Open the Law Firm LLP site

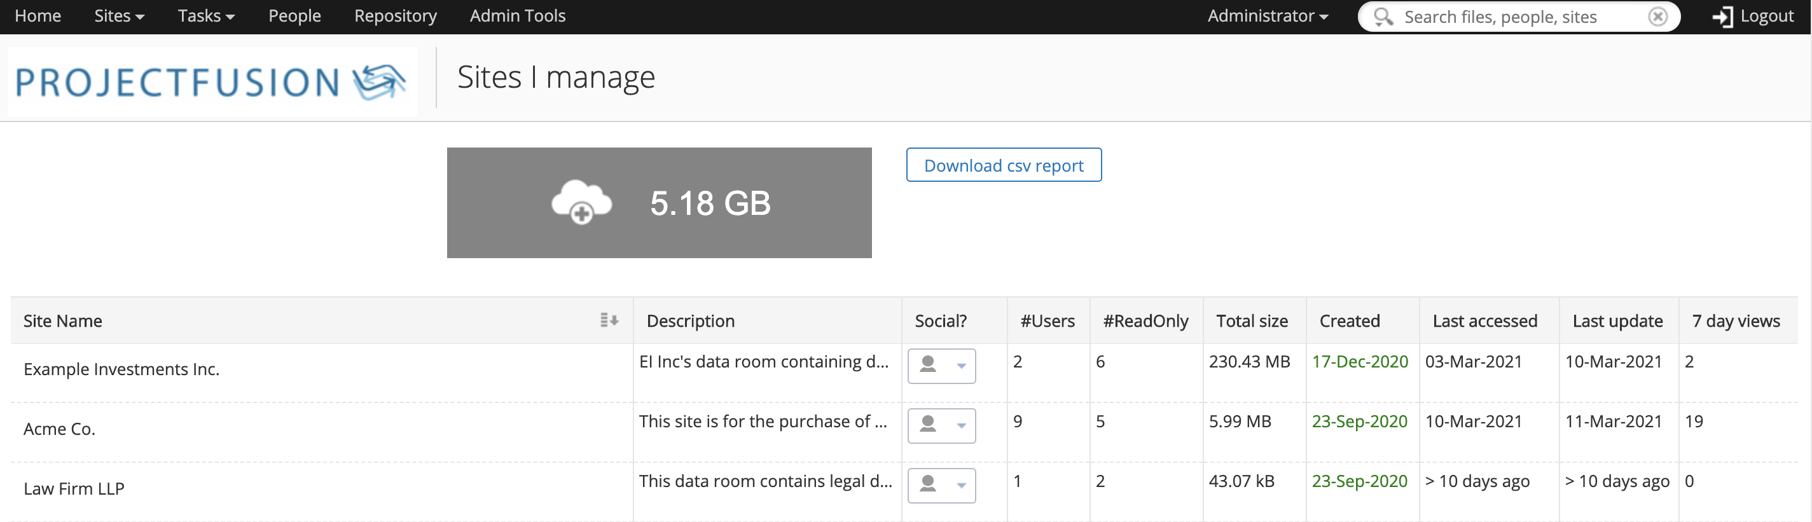click(74, 489)
